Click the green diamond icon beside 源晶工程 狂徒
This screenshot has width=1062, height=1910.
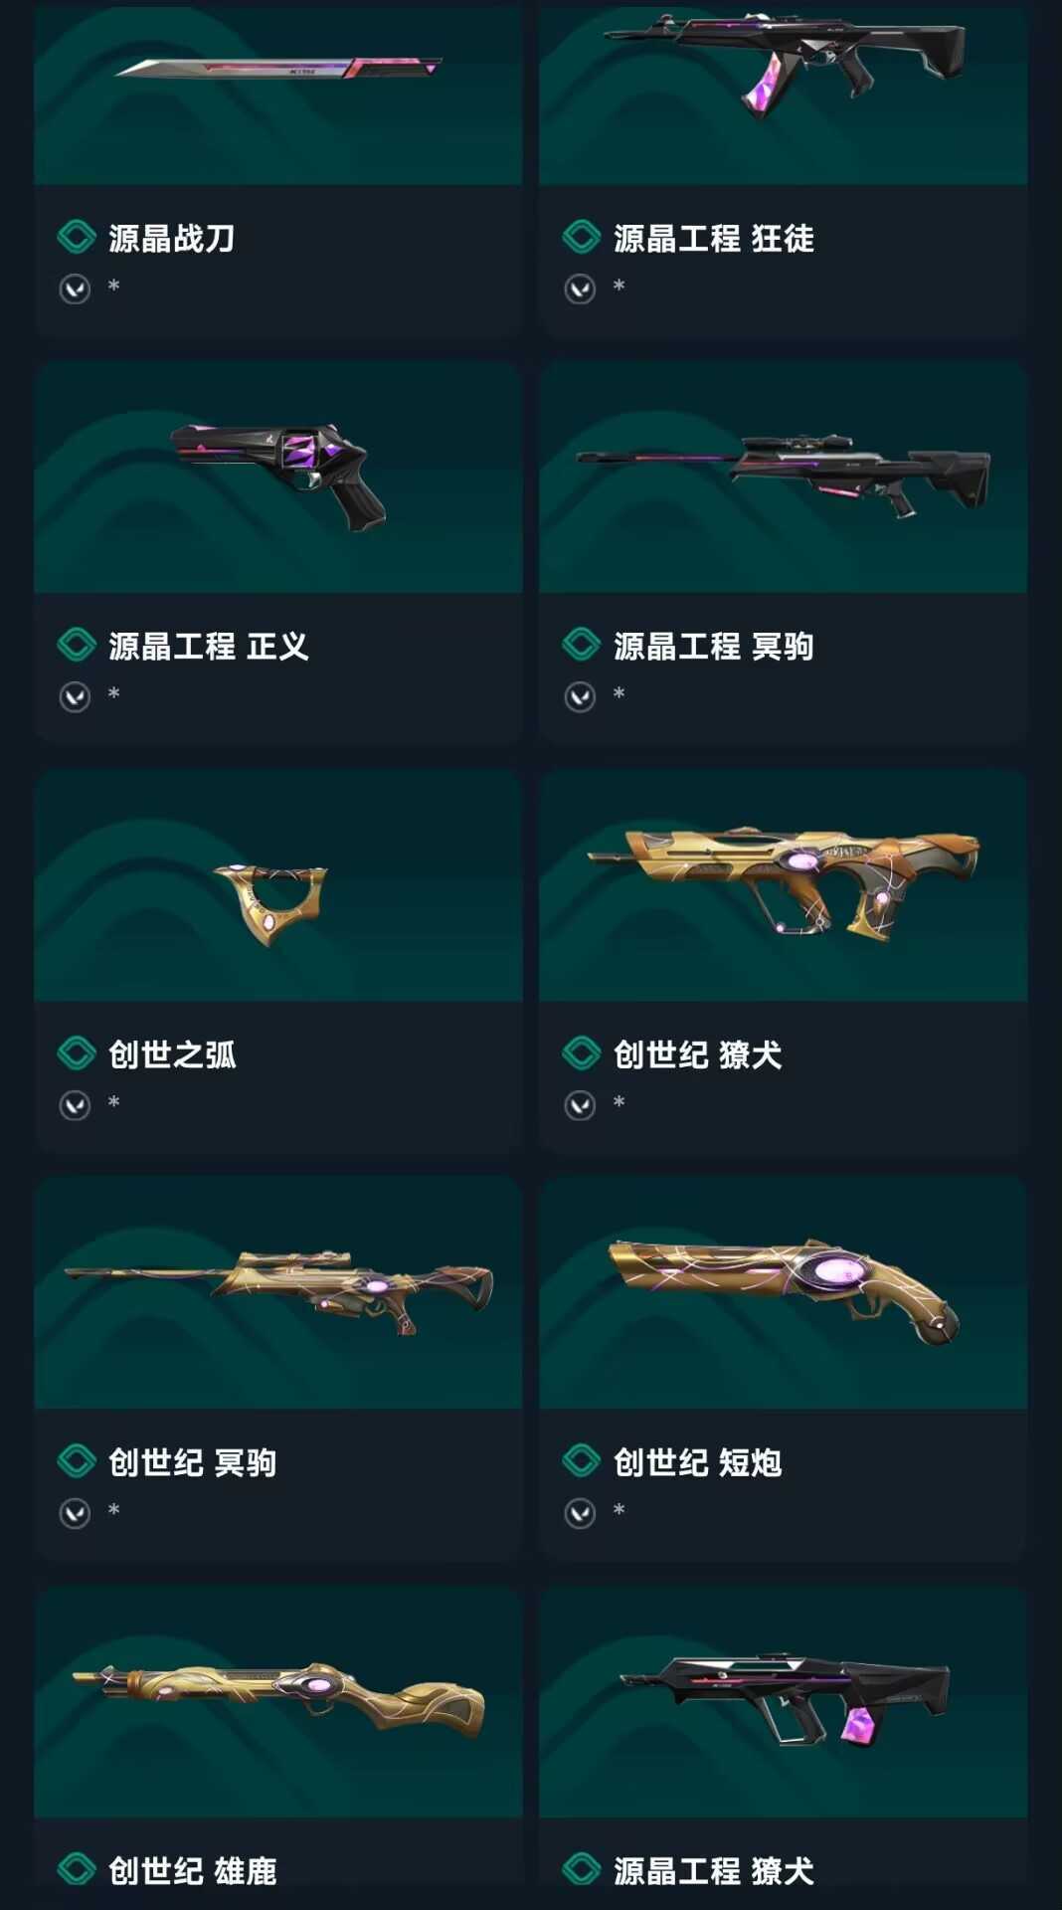(x=582, y=238)
